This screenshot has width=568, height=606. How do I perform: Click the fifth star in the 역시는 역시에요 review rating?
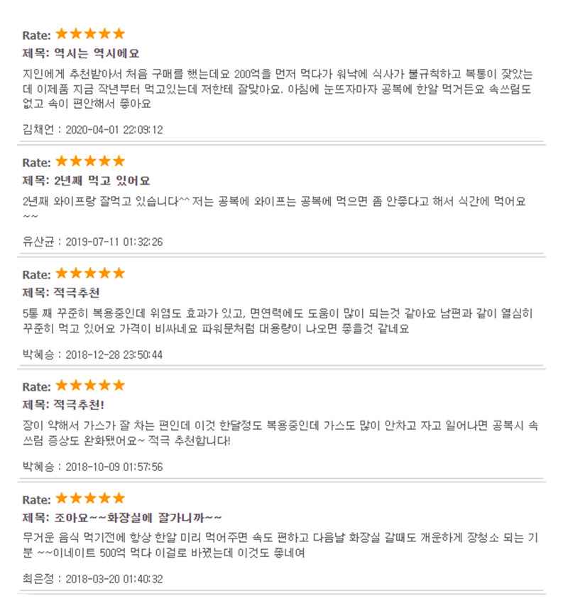pos(119,34)
